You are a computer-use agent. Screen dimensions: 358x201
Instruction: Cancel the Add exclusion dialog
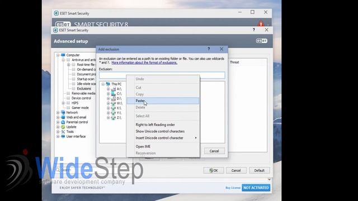click(214, 151)
